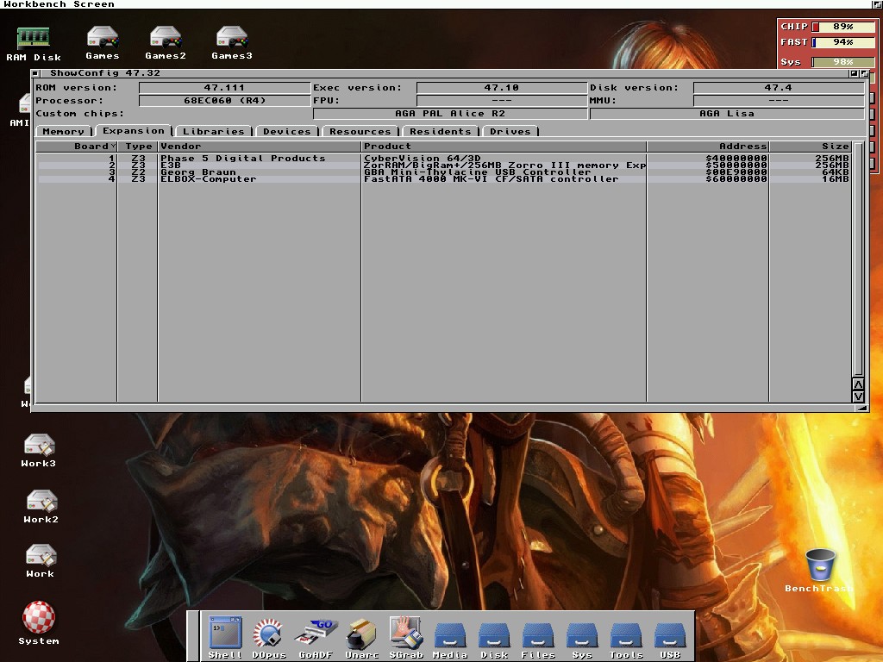Click the $40000000 address cell
The height and width of the screenshot is (662, 883).
[x=736, y=159]
